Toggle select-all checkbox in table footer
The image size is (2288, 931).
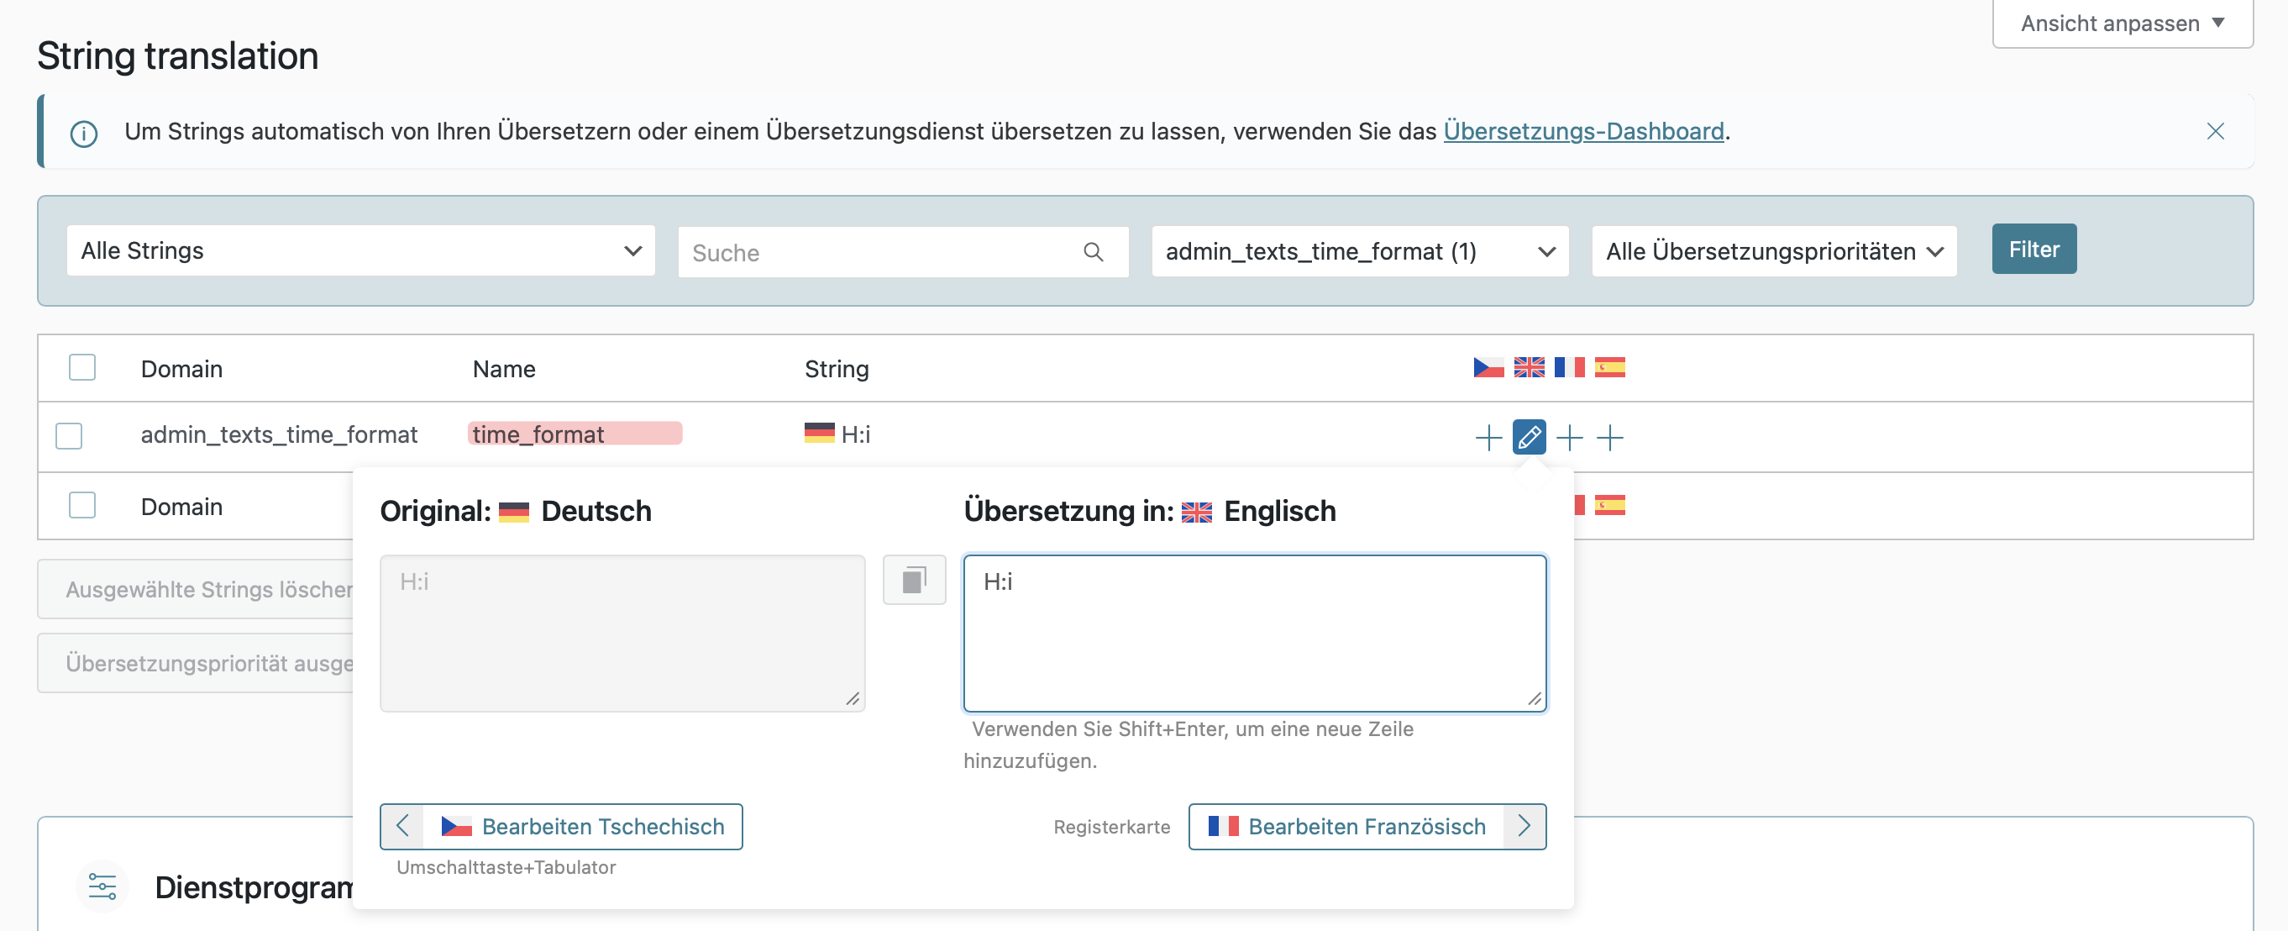coord(82,506)
